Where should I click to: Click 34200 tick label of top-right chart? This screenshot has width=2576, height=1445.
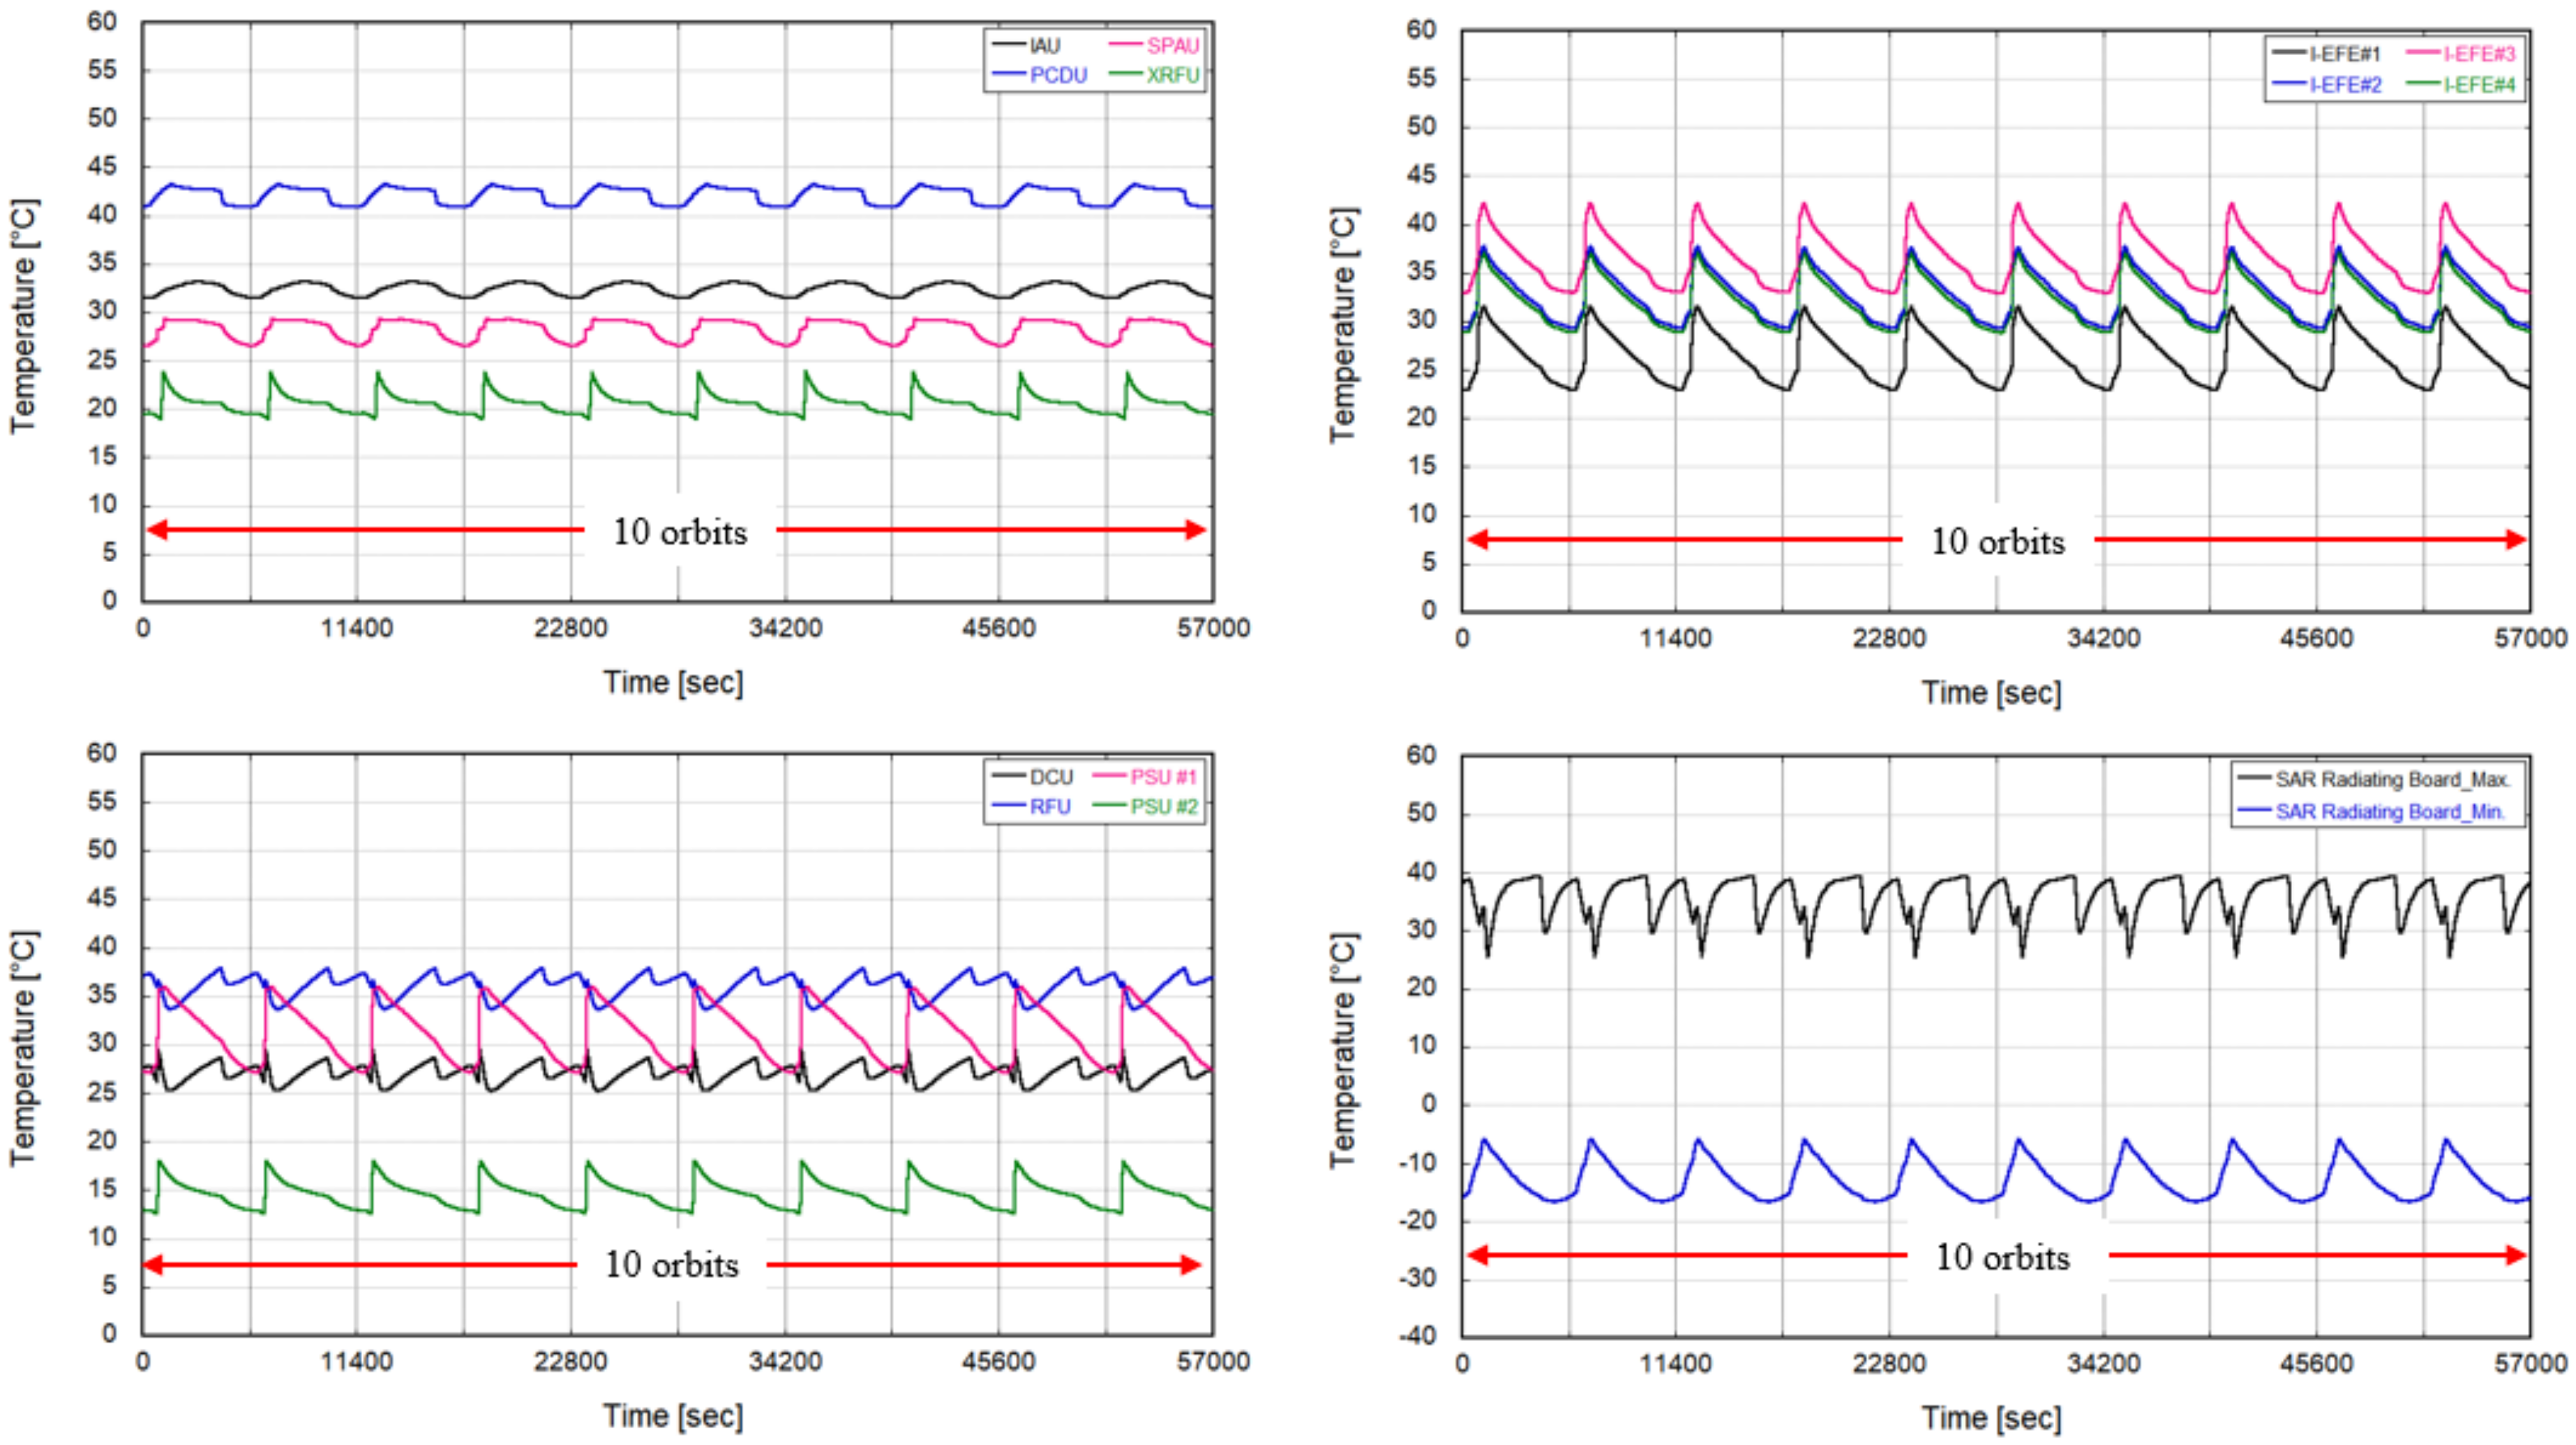(x=2103, y=639)
